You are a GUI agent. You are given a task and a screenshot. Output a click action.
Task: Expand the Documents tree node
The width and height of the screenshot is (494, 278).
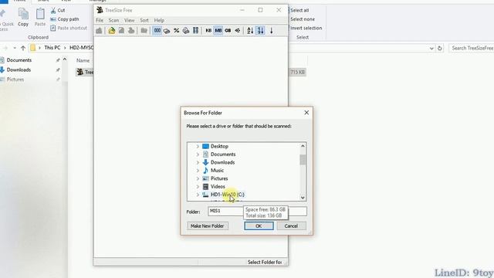(198, 154)
